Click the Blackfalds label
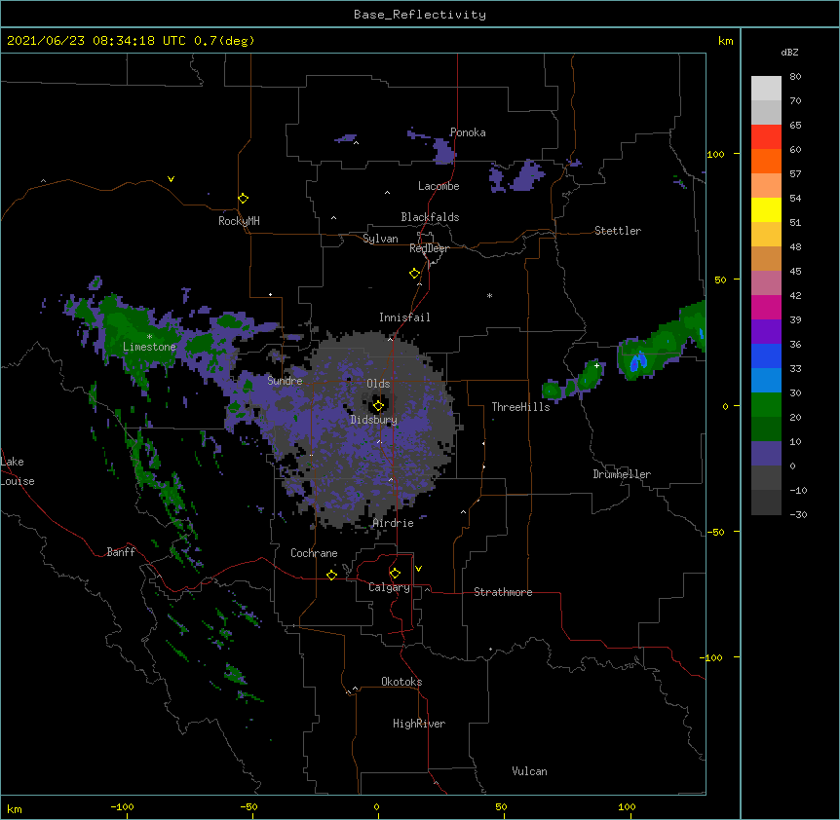The height and width of the screenshot is (820, 840). click(430, 217)
